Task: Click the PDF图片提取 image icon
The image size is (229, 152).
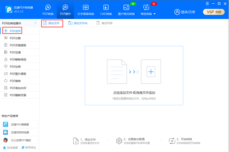Action: 6,74
